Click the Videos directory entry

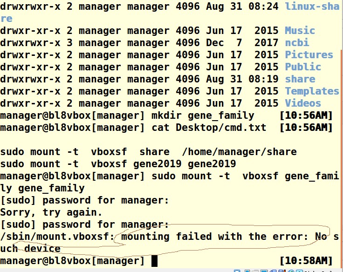tap(303, 103)
